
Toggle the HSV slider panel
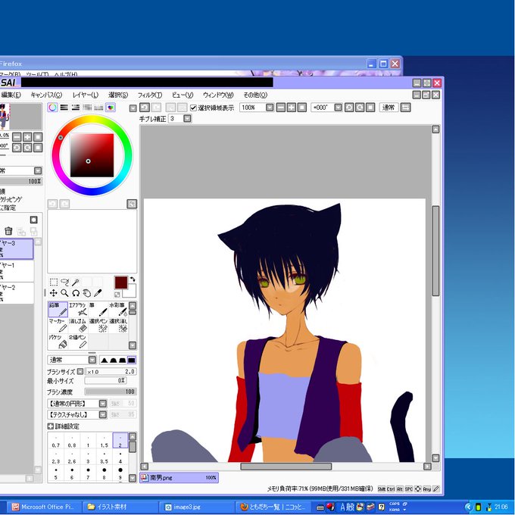(76, 108)
